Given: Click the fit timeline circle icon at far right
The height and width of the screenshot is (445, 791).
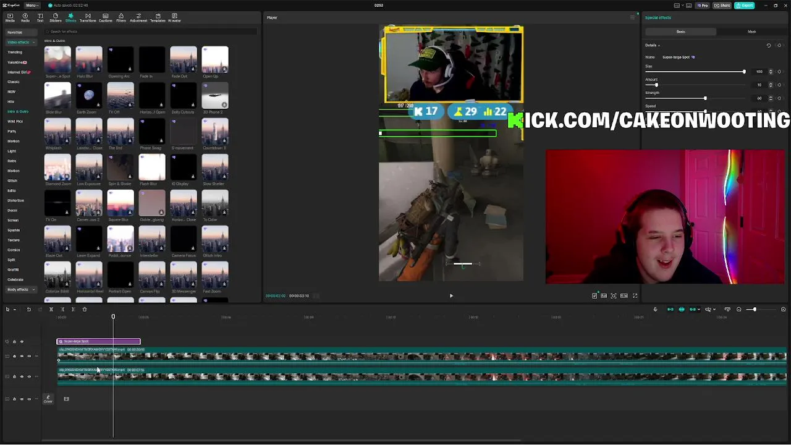Looking at the screenshot, I should (783, 309).
